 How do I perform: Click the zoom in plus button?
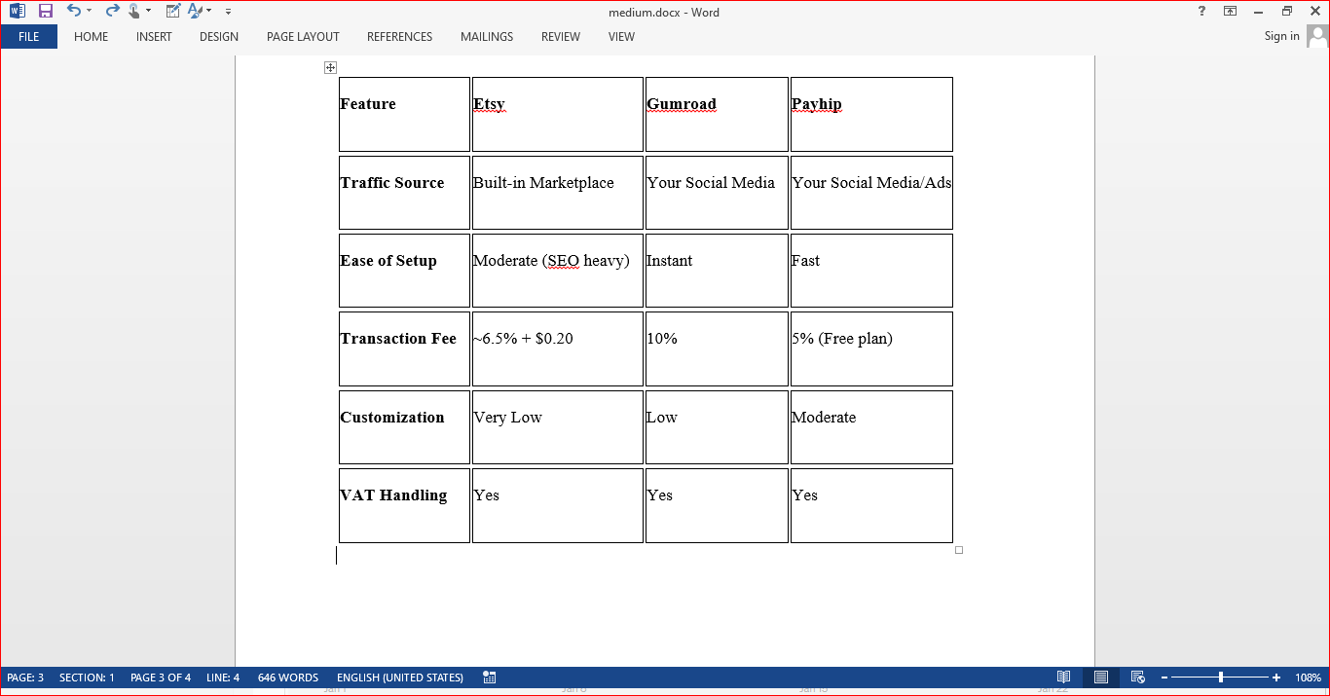1276,678
